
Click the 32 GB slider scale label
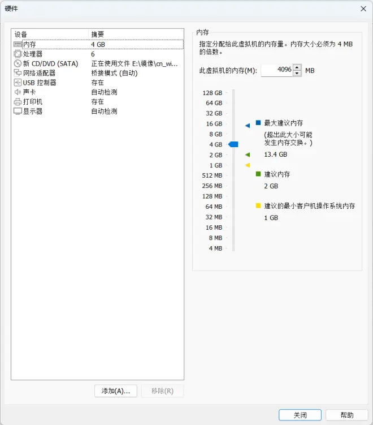click(x=214, y=113)
